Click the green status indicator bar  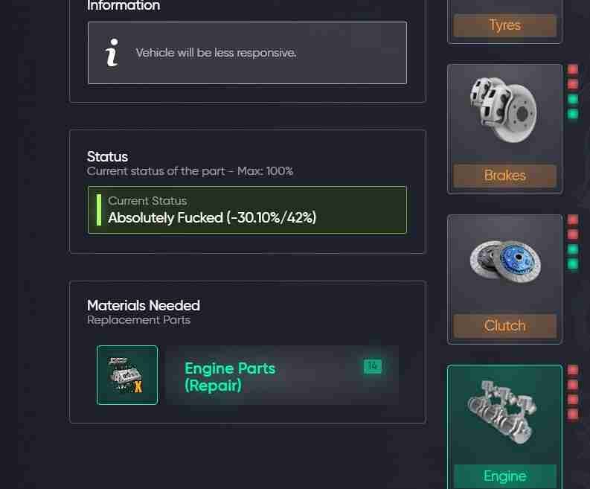99,210
